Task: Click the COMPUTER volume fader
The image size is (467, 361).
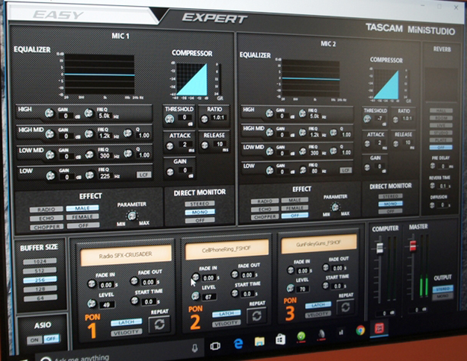Action: click(379, 248)
